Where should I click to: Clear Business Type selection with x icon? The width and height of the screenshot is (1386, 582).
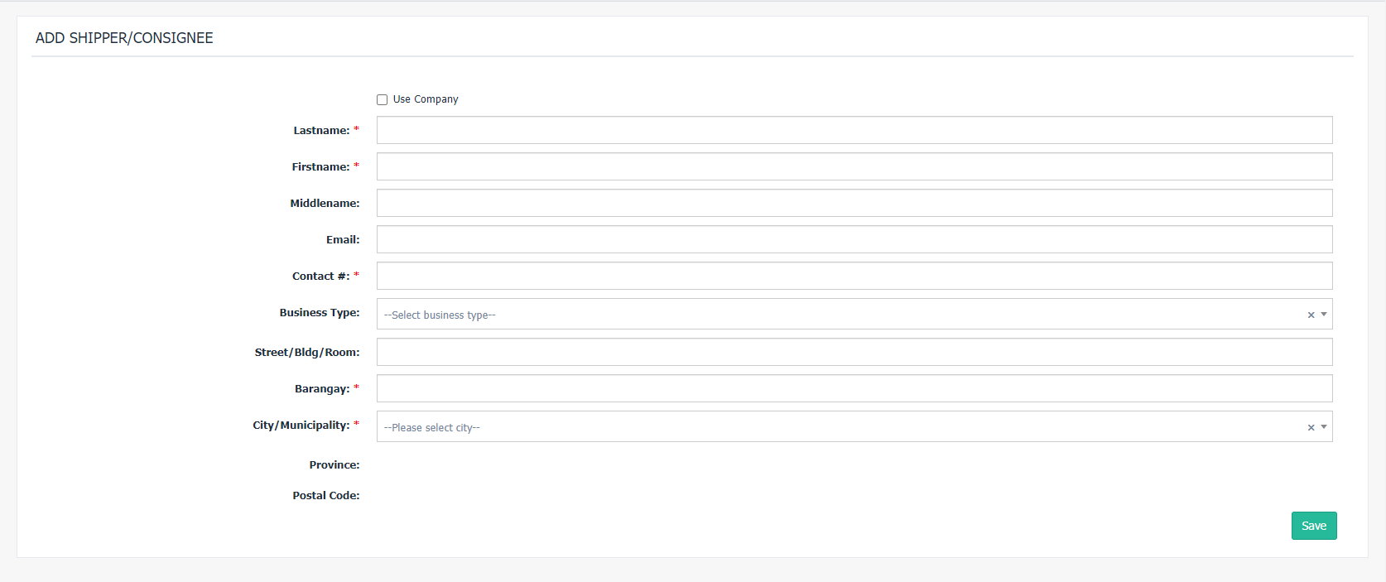(1311, 315)
